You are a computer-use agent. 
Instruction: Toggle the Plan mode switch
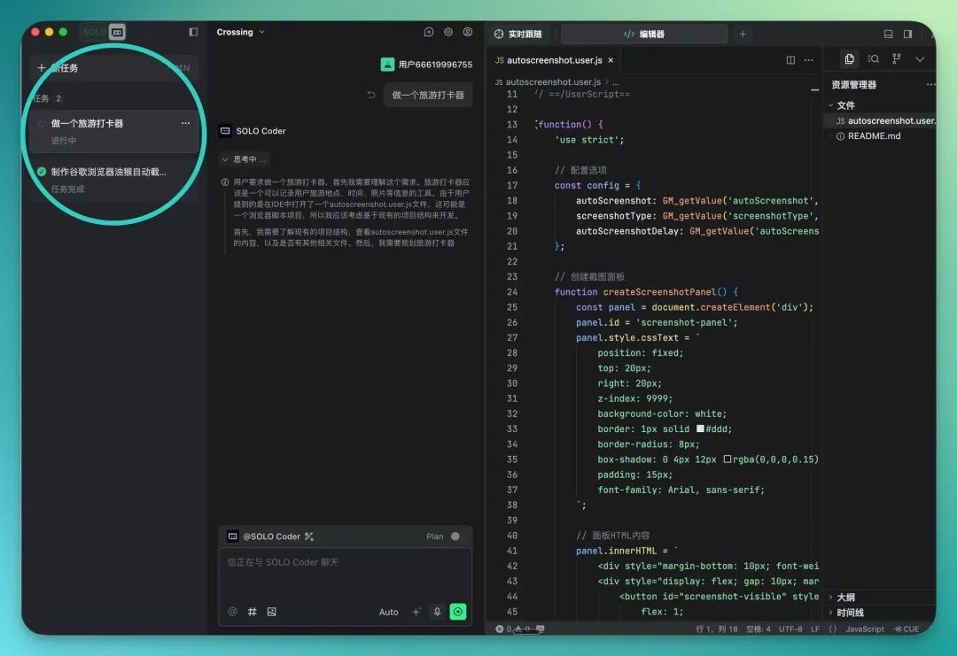pos(455,536)
